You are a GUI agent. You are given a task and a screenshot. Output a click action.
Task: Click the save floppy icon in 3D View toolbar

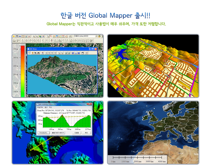click(83, 53)
